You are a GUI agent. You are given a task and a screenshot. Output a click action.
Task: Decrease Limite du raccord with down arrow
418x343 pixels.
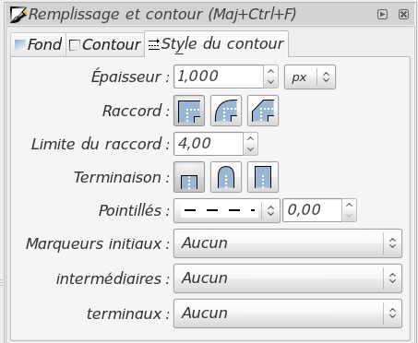[x=251, y=149]
